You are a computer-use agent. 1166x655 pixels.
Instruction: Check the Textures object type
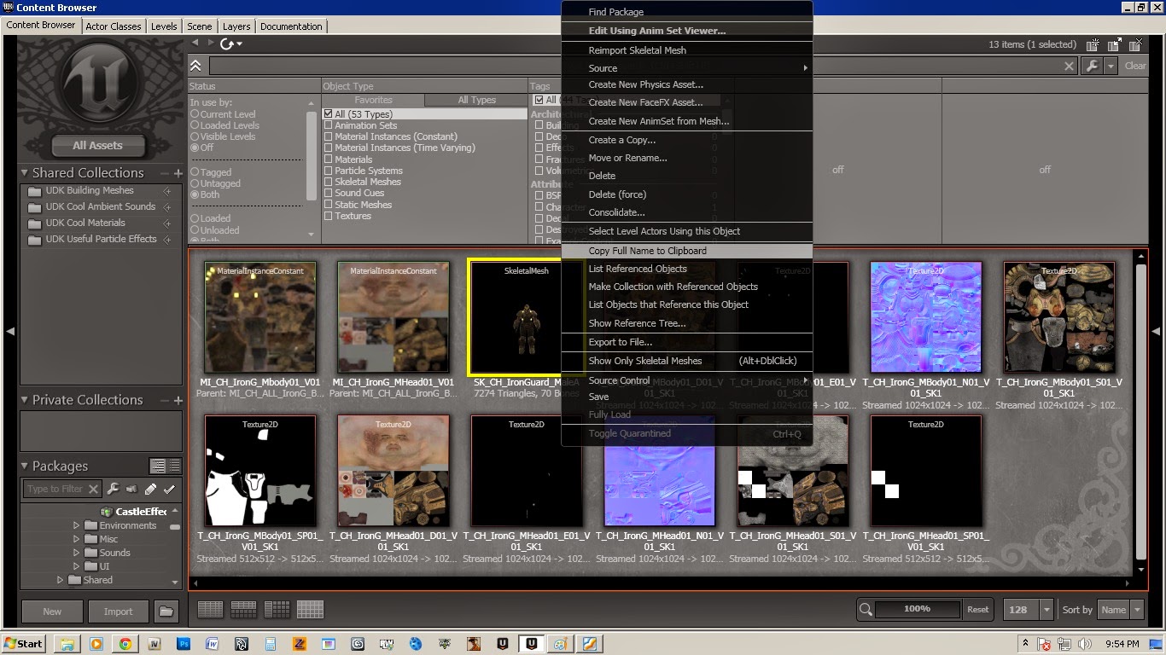pos(328,216)
